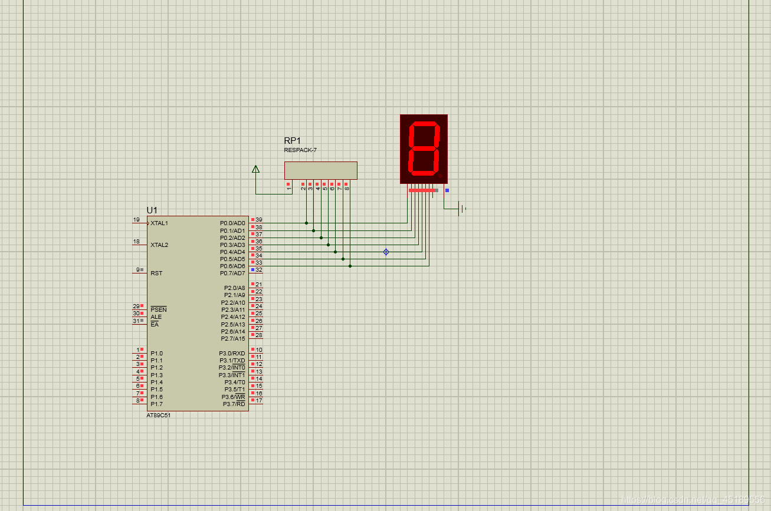The width and height of the screenshot is (771, 511).
Task: Click the P2.3/A11 pin label
Action: 233,310
